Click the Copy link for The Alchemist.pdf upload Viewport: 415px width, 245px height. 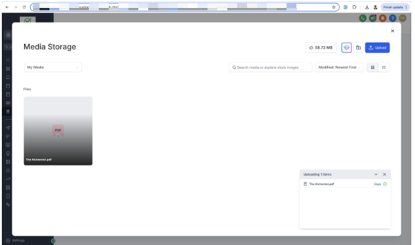pos(377,184)
